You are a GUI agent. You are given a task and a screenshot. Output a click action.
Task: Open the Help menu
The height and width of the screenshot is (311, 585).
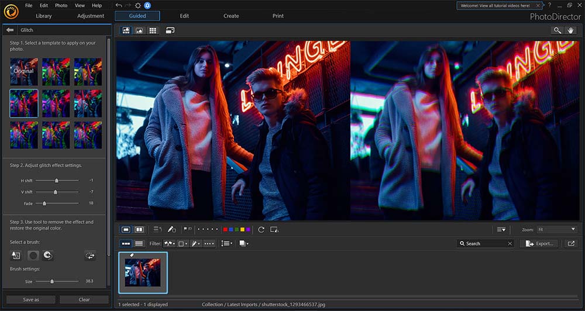[x=97, y=6]
